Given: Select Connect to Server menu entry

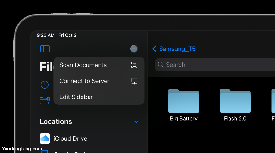Looking at the screenshot, I should coord(99,81).
